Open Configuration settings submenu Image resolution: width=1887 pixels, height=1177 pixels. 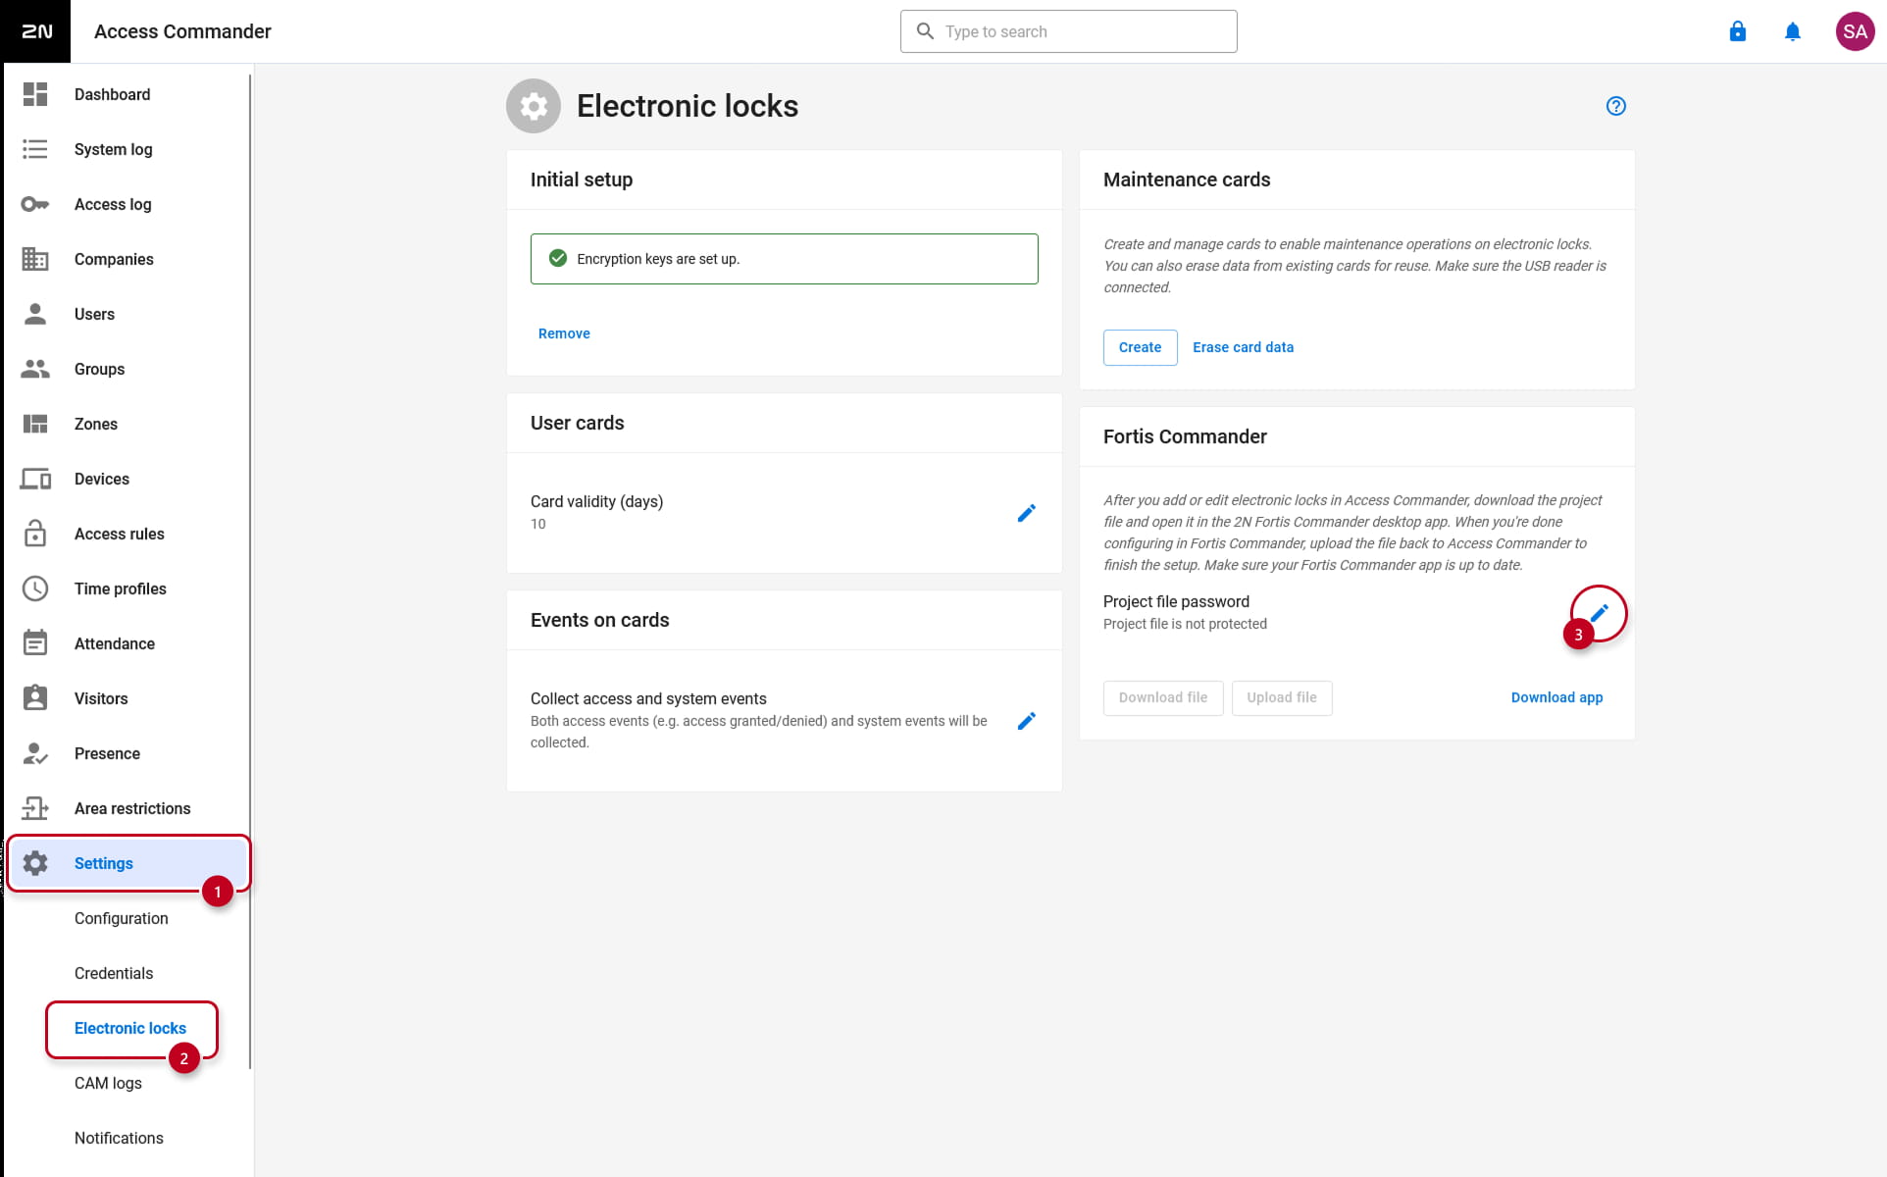122,918
